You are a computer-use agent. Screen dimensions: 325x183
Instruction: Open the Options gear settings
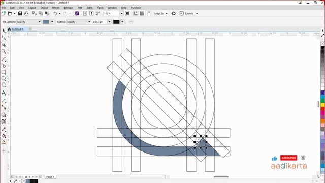pyautogui.click(x=174, y=14)
